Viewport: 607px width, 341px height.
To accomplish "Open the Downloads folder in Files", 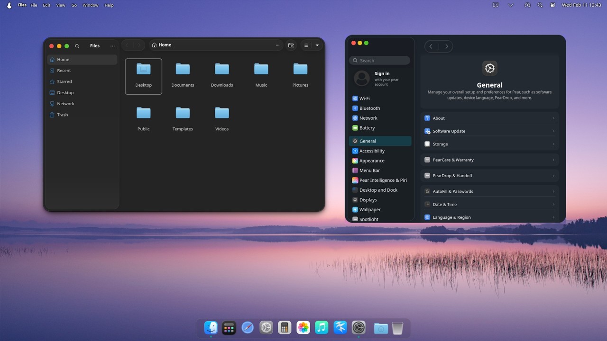I will coord(222,76).
